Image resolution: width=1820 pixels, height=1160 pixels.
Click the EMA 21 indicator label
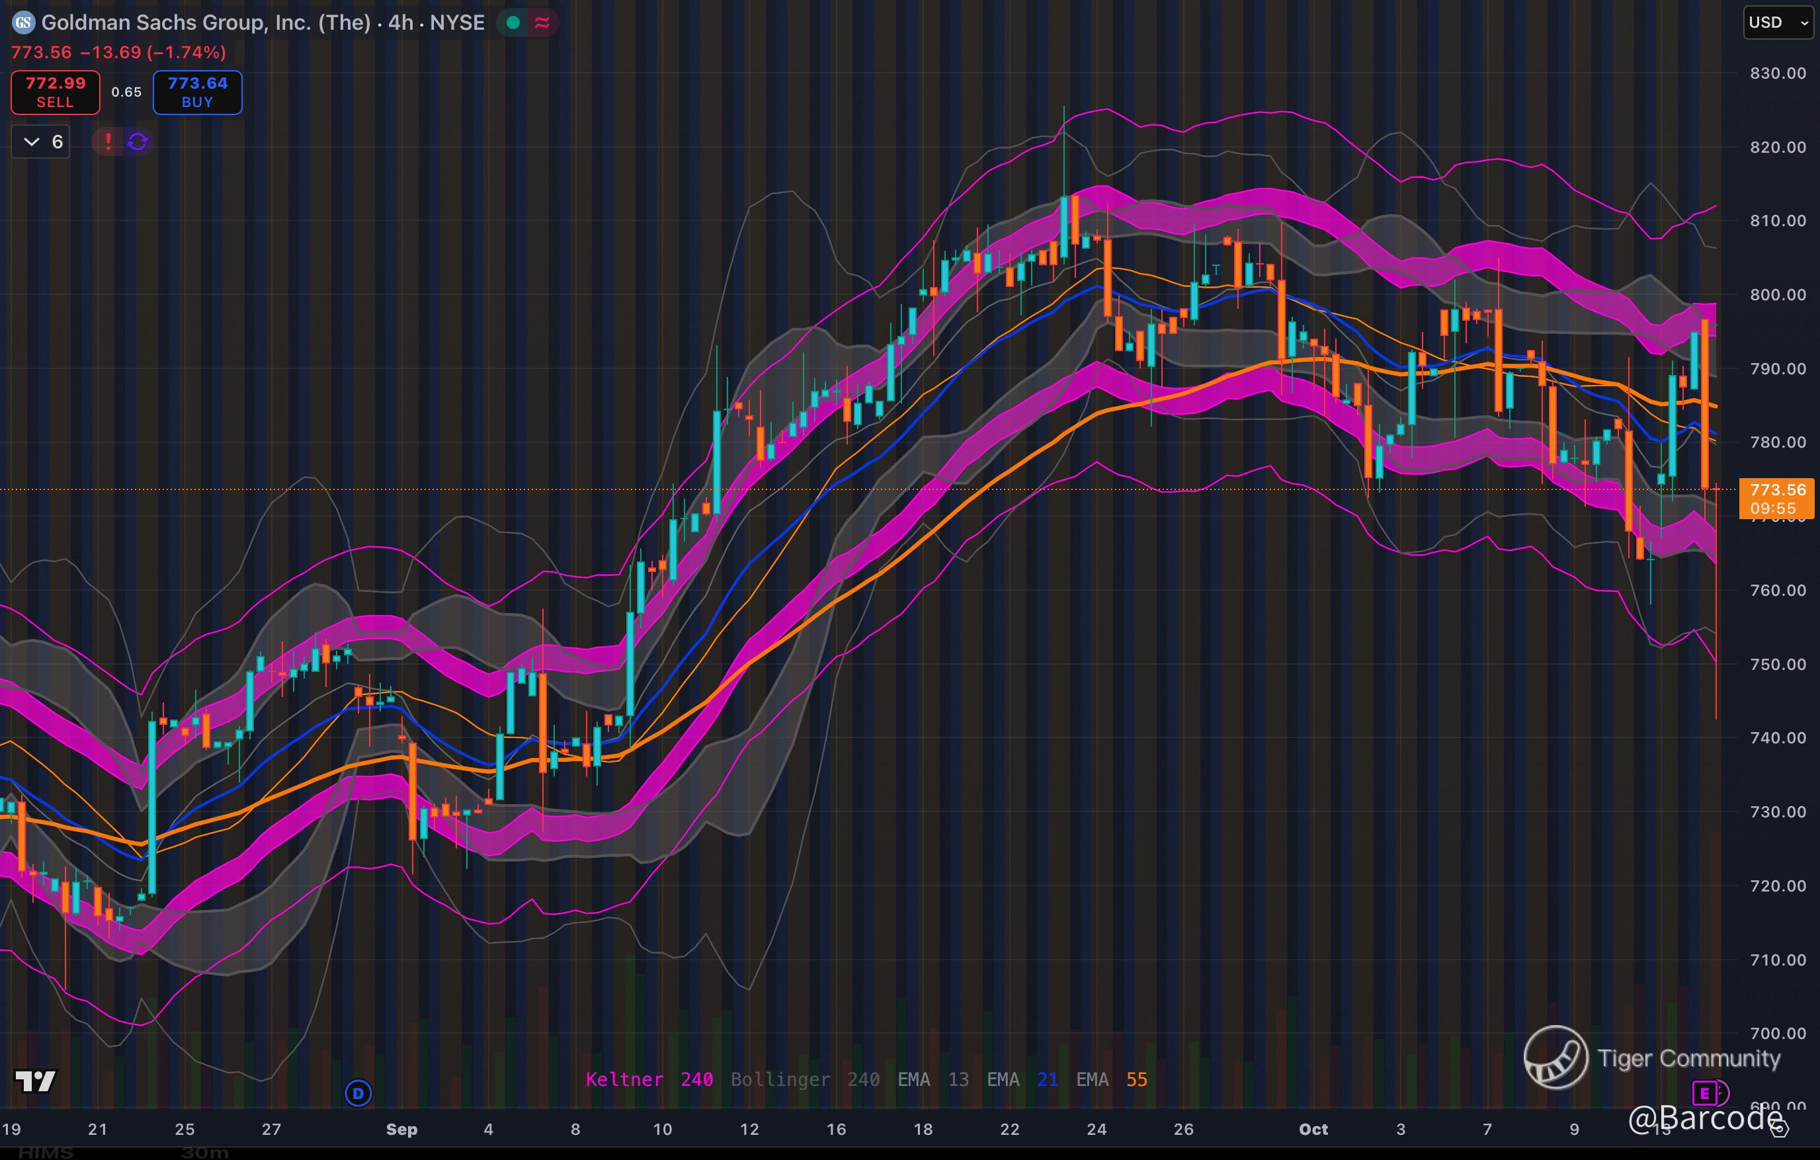(x=1022, y=1079)
